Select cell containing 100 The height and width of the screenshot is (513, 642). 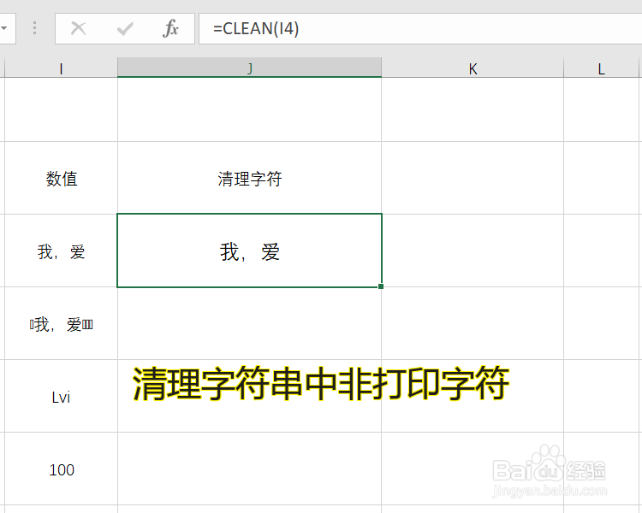(61, 469)
